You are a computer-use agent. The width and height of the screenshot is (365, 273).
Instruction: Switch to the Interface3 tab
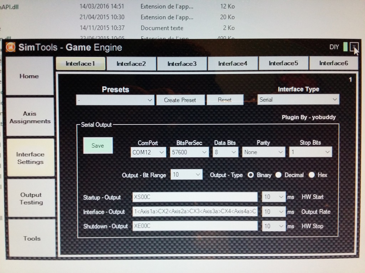click(182, 64)
